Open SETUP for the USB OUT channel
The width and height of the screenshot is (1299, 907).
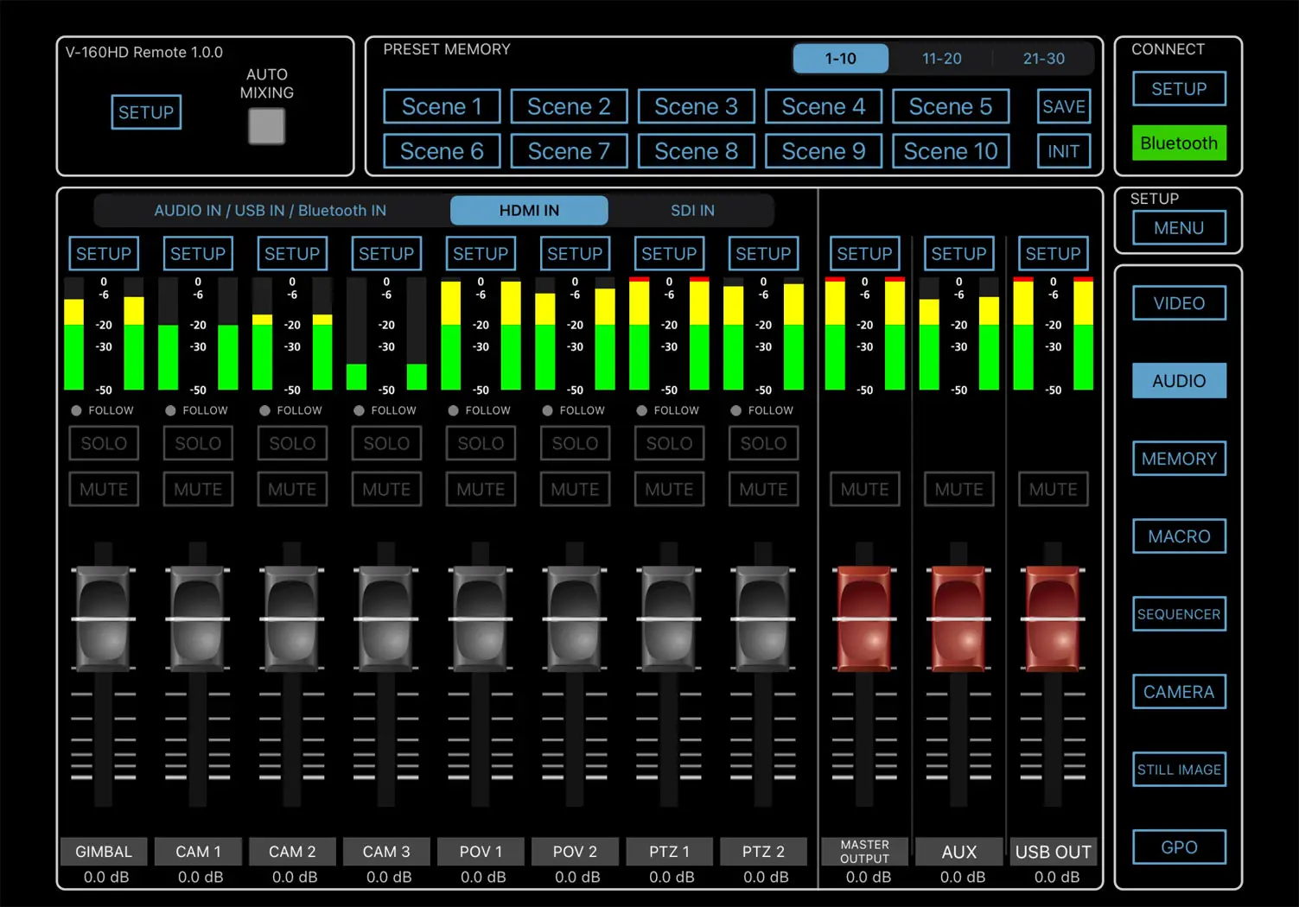[x=1053, y=253]
